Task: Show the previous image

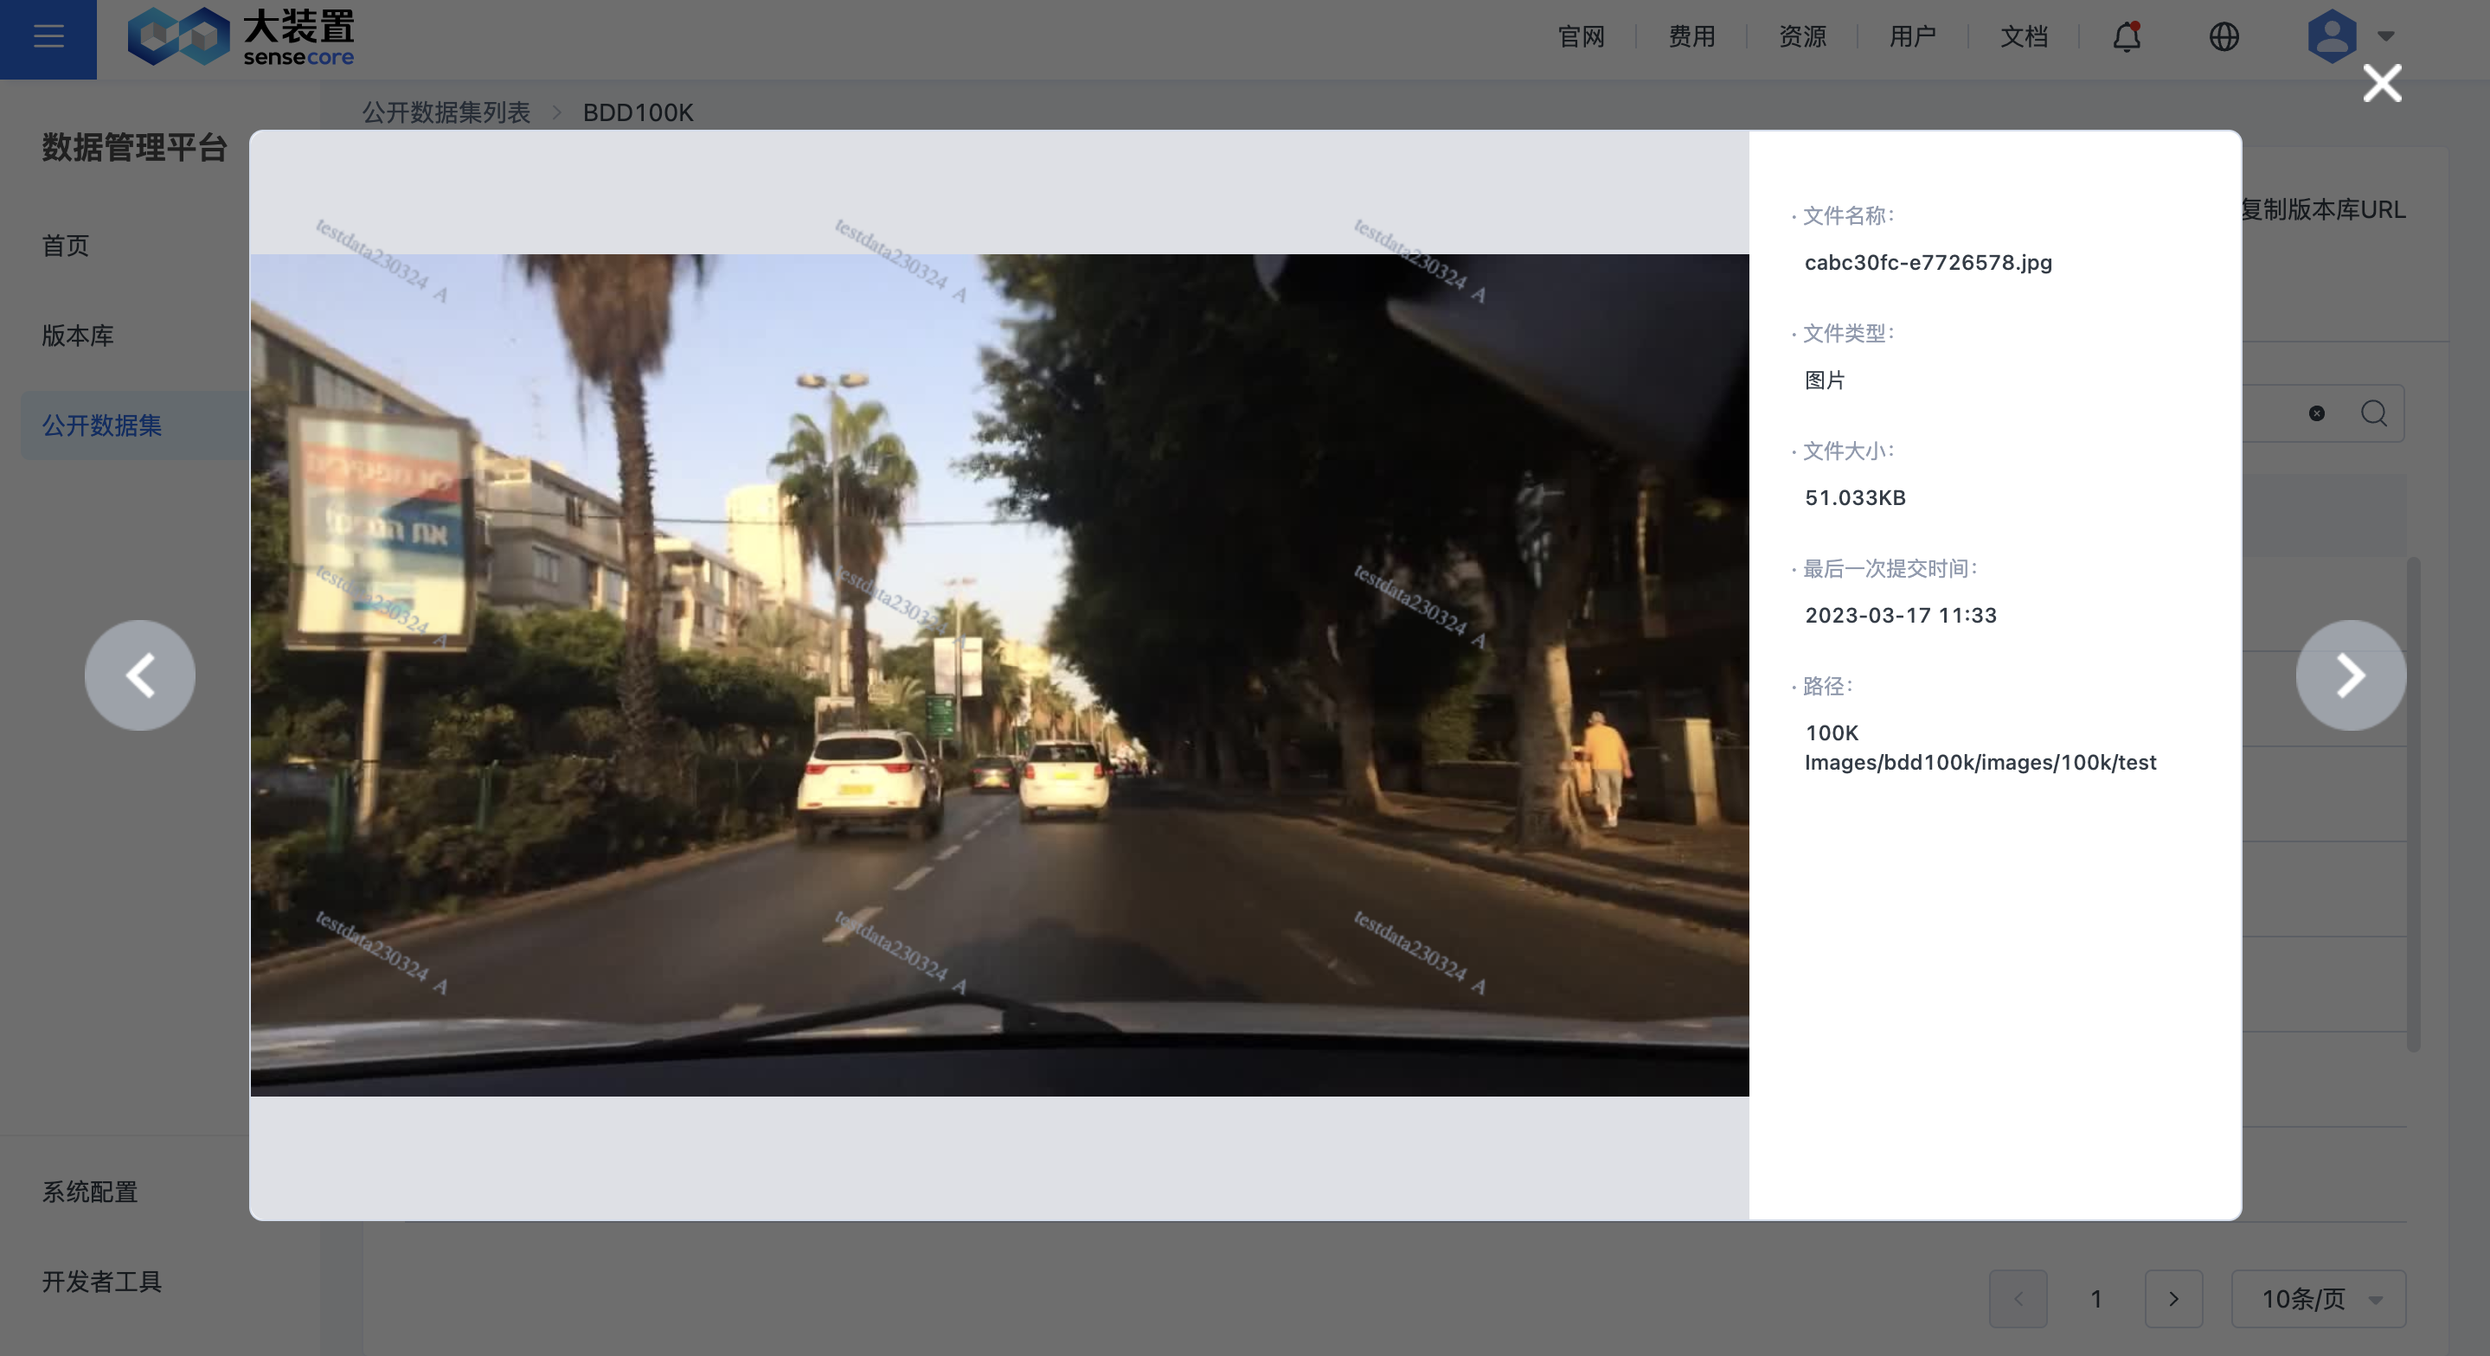Action: (x=140, y=675)
